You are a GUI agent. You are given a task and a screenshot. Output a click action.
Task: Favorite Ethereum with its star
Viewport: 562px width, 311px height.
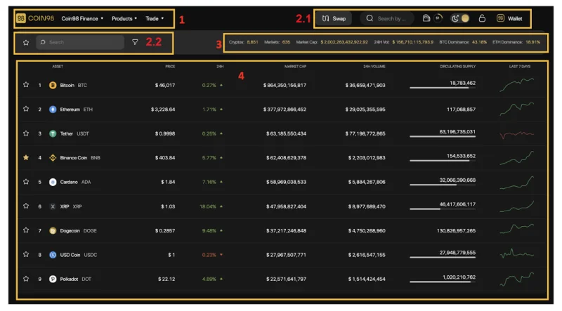click(26, 109)
